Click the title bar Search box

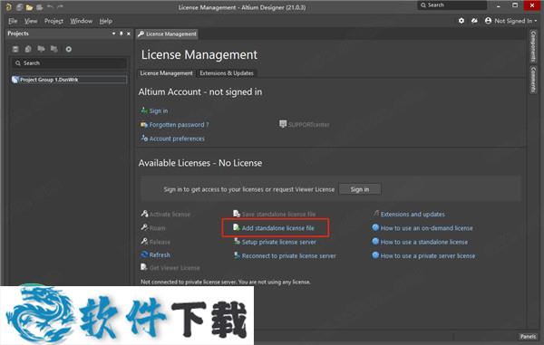452,5
